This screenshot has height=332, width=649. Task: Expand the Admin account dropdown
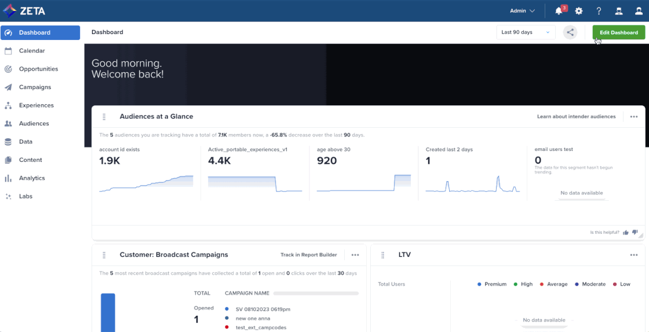[x=522, y=11]
